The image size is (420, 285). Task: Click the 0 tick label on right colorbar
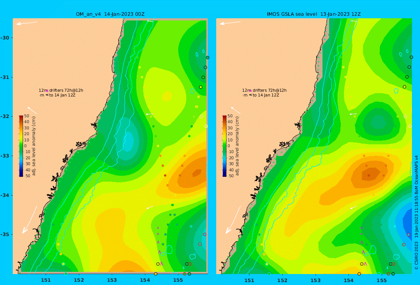coord(229,146)
